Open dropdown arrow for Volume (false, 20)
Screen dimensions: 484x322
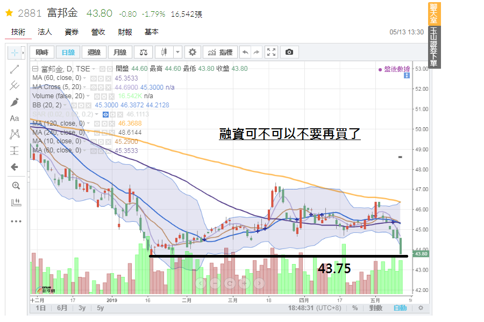88,96
